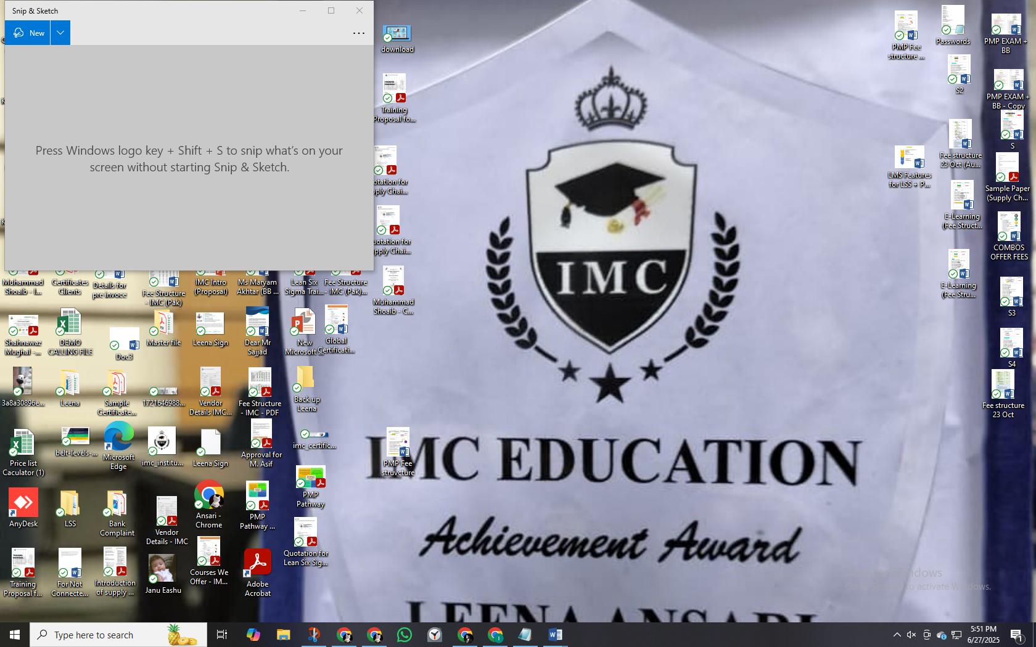Select PMP Pathway image icon
1036x647 pixels.
point(310,487)
